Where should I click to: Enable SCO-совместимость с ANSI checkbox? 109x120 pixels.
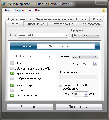[12, 68]
